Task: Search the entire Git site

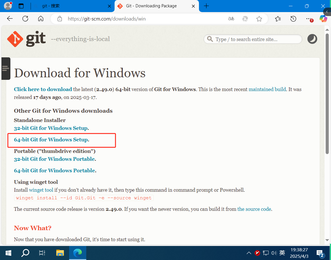Action: (x=253, y=39)
